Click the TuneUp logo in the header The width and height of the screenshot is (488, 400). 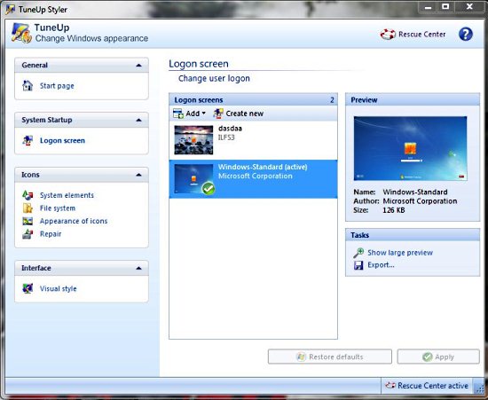click(21, 33)
